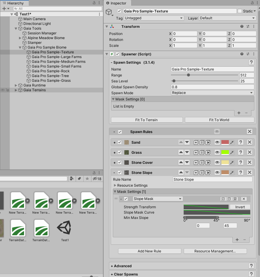Collapse Gaia Tools in hierarchy

pos(16,28)
